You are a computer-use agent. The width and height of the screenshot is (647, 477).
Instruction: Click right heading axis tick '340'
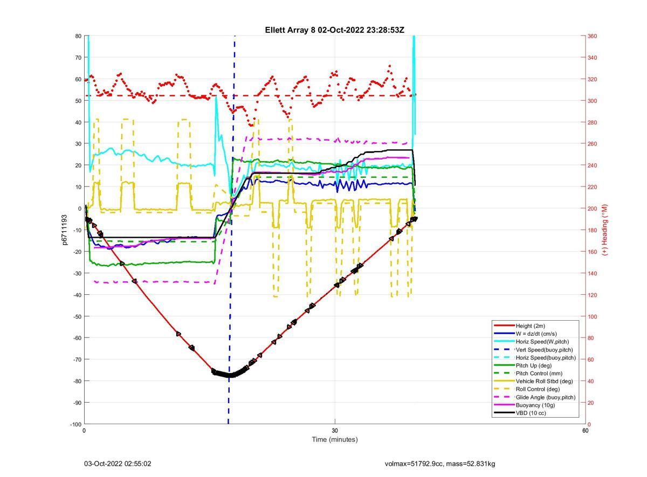[592, 58]
